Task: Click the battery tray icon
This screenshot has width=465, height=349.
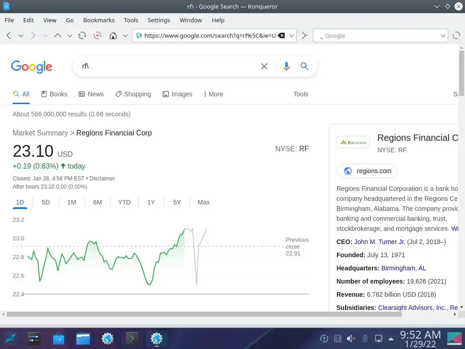Action: pos(365,339)
